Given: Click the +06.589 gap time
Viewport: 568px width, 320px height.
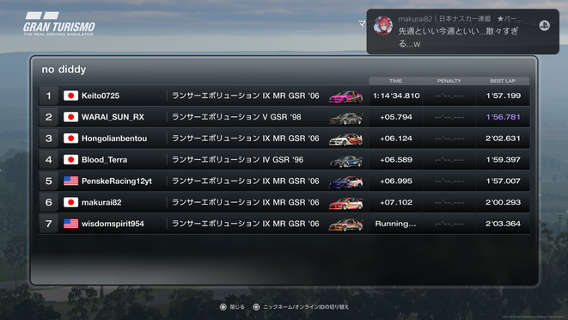Looking at the screenshot, I should click(x=396, y=160).
